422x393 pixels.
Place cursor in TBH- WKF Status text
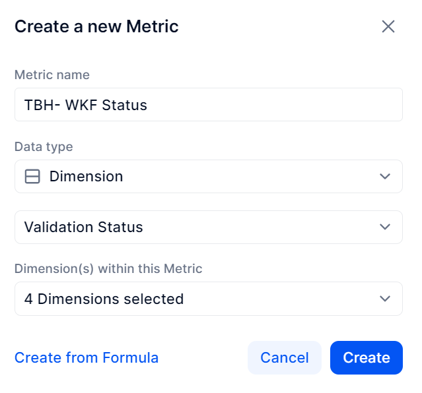coord(86,105)
